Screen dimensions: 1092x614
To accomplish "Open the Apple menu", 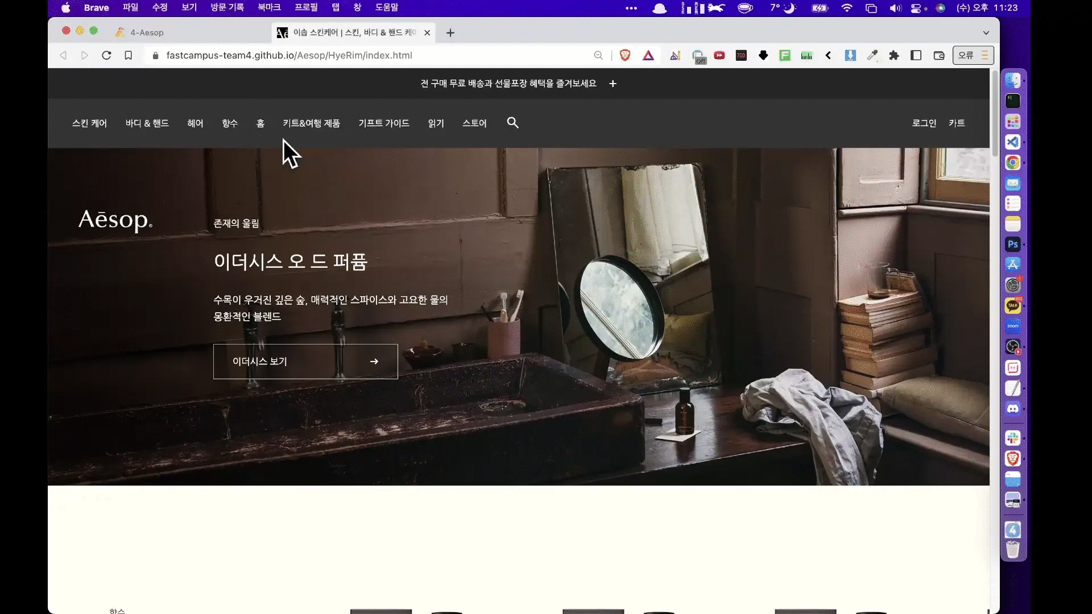I will (66, 7).
